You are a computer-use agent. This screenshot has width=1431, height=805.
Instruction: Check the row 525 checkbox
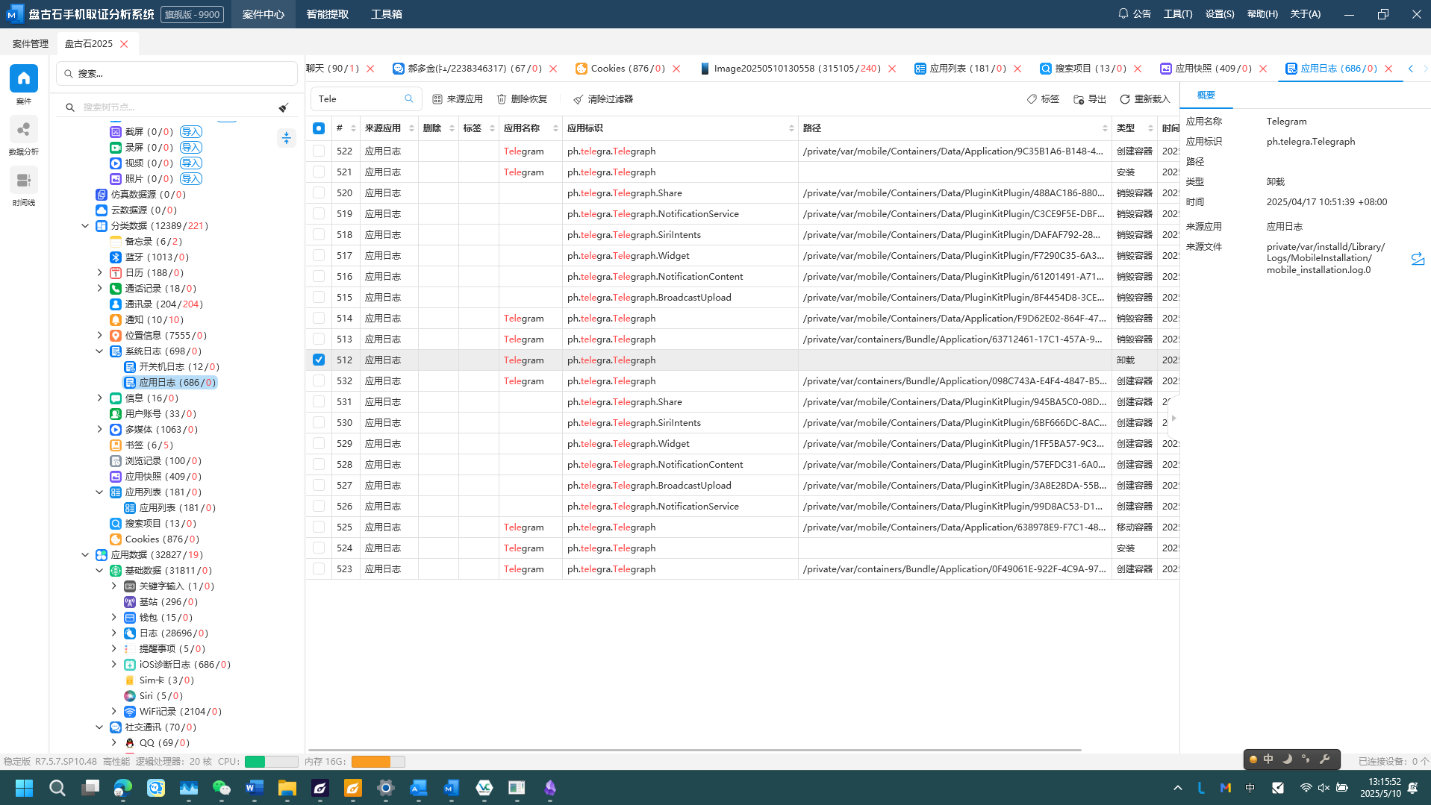point(319,527)
